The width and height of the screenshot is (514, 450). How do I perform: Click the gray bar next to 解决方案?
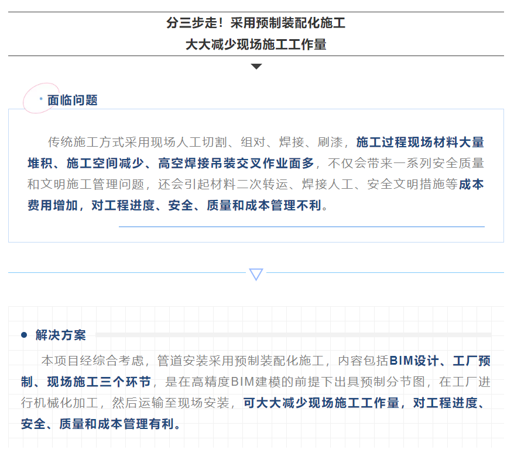coord(293,335)
